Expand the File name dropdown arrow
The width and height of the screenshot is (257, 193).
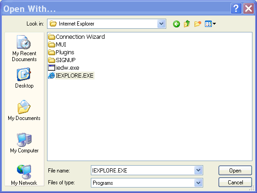pos(198,170)
